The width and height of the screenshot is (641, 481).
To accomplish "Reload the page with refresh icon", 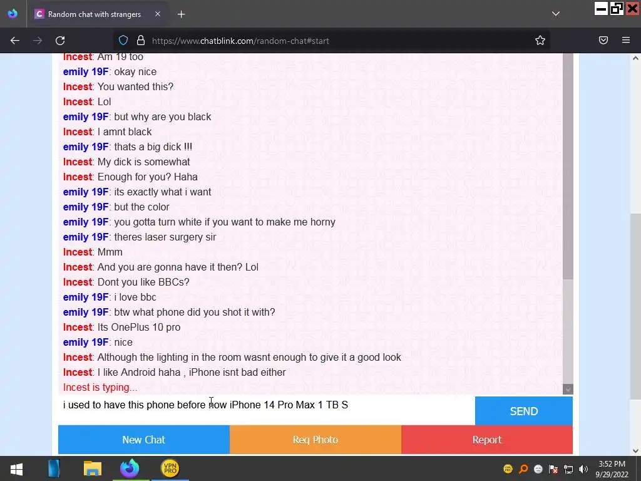I will click(x=60, y=41).
